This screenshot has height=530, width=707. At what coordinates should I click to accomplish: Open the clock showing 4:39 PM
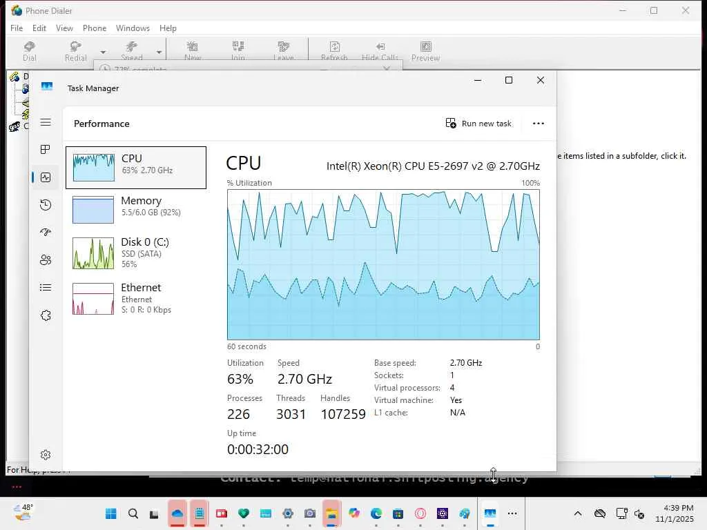675,513
